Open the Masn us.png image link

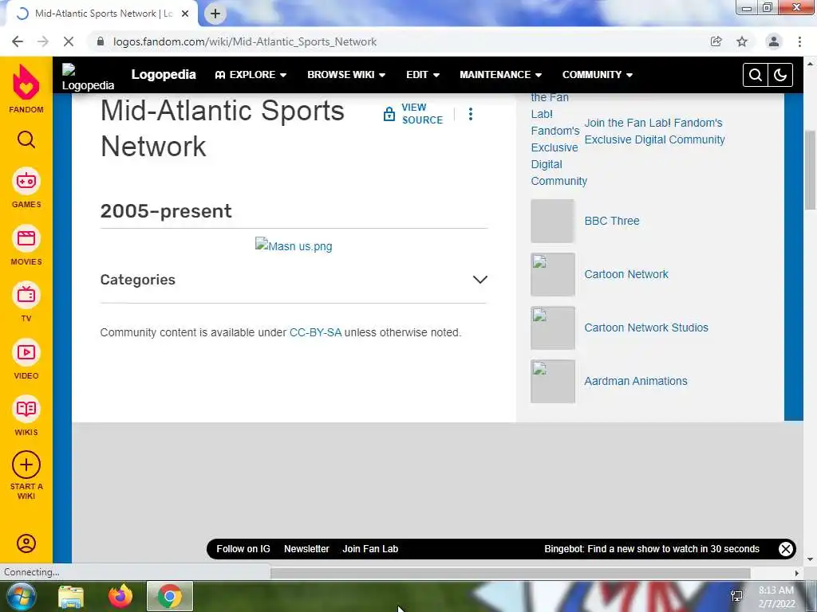coord(294,245)
